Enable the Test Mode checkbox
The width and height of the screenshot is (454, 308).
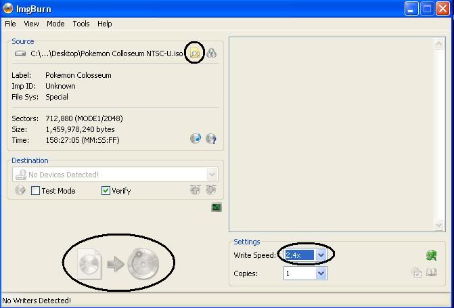(x=35, y=191)
